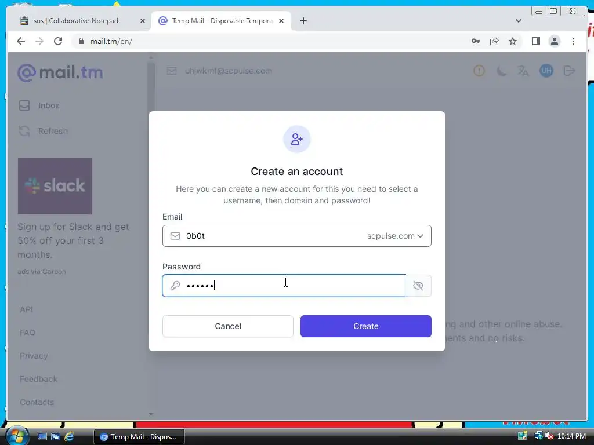The height and width of the screenshot is (445, 594).
Task: Open the FAQ link
Action: coord(28,333)
